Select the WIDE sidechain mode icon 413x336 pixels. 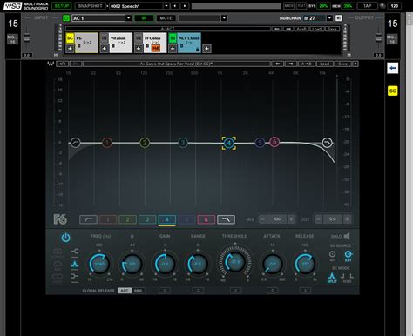pyautogui.click(x=347, y=278)
